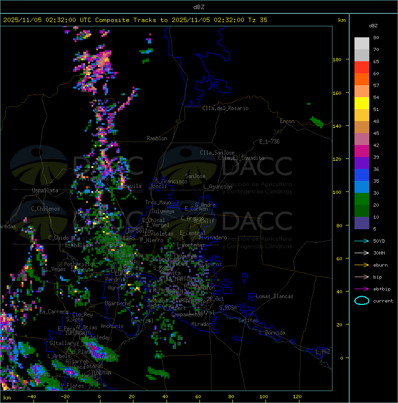Click the TUNUYAN map label
Image resolution: width=398 pixels, height=403 pixels.
pos(101,373)
